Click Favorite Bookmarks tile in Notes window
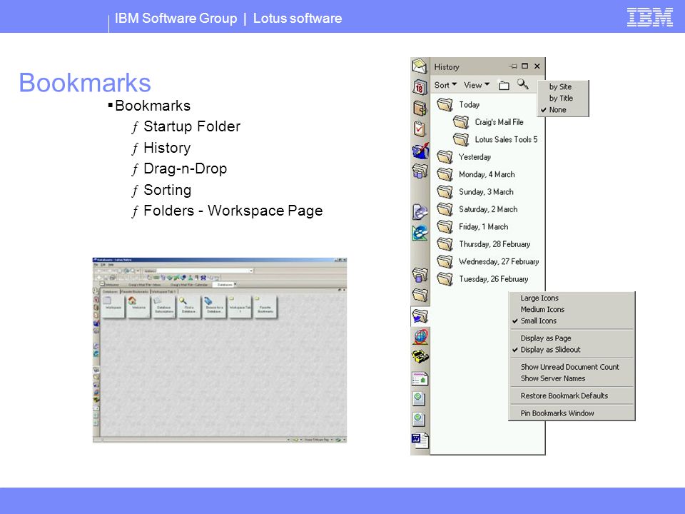This screenshot has width=685, height=514. click(x=265, y=307)
